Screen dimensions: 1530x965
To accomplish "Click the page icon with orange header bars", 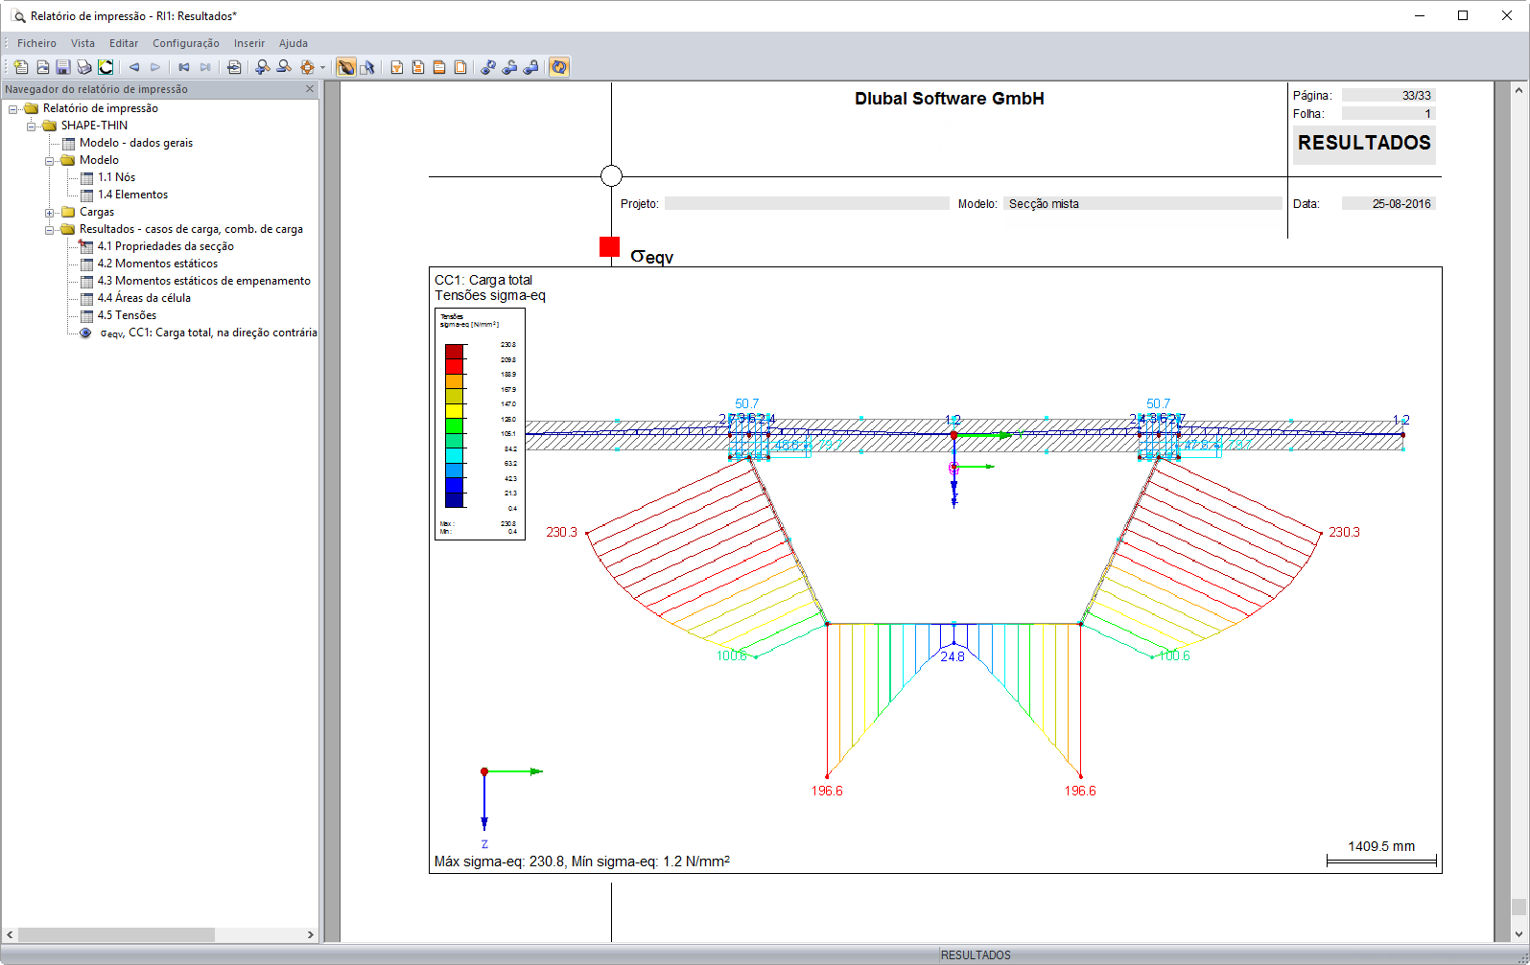I will 439,67.
